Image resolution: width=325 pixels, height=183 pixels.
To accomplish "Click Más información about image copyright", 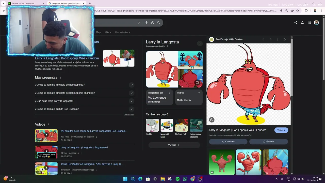I will click(244, 135).
